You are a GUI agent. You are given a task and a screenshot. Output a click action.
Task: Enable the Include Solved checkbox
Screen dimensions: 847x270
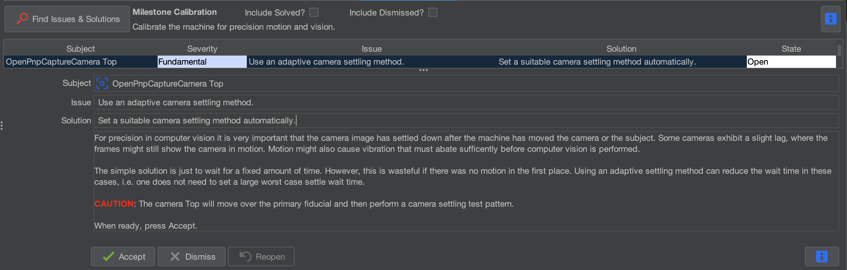point(314,13)
